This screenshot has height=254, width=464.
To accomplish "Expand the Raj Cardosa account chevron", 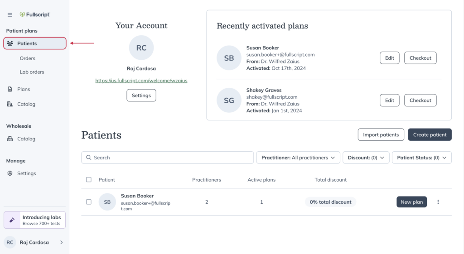I will click(62, 242).
